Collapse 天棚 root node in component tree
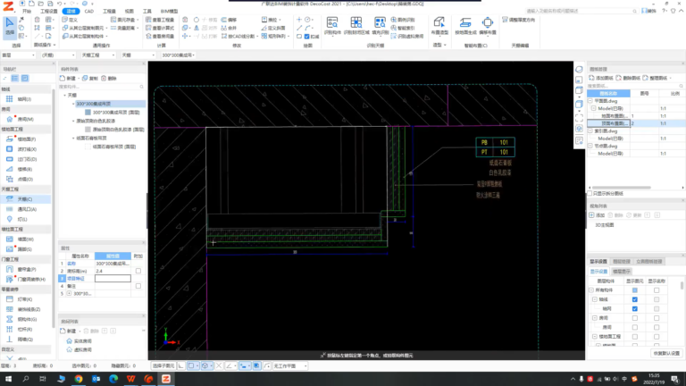The height and width of the screenshot is (386, 686). [x=65, y=95]
